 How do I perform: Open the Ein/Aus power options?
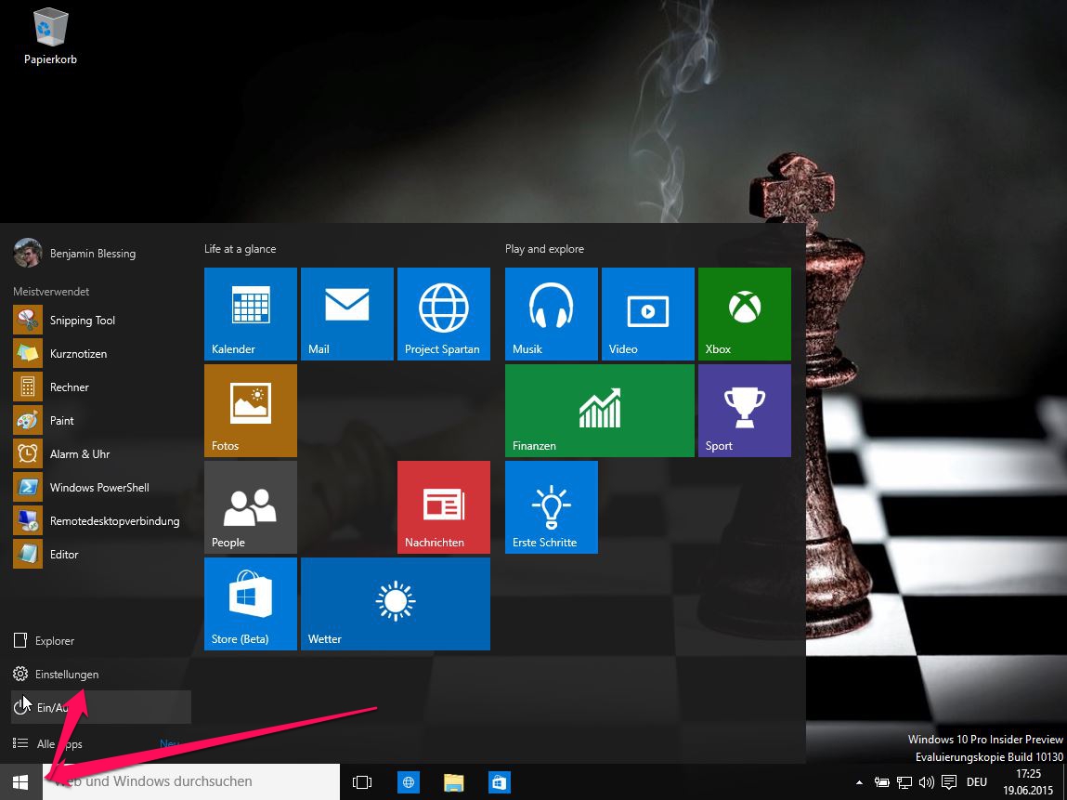[x=56, y=707]
